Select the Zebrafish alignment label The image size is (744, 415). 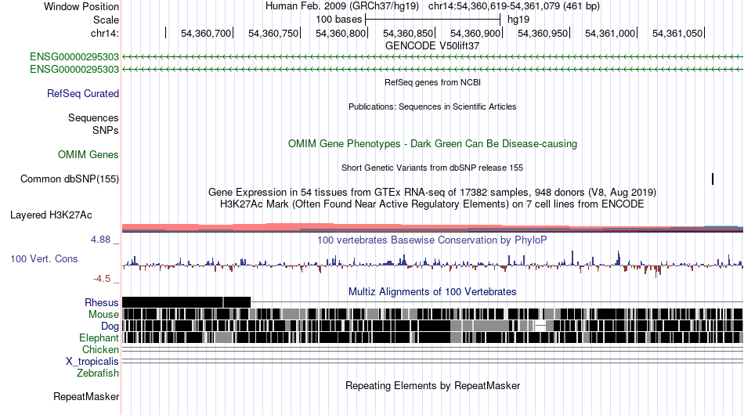[98, 373]
